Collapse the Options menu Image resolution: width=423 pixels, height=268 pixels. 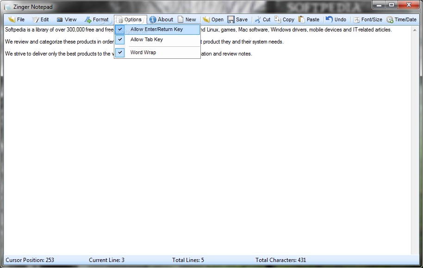[131, 19]
